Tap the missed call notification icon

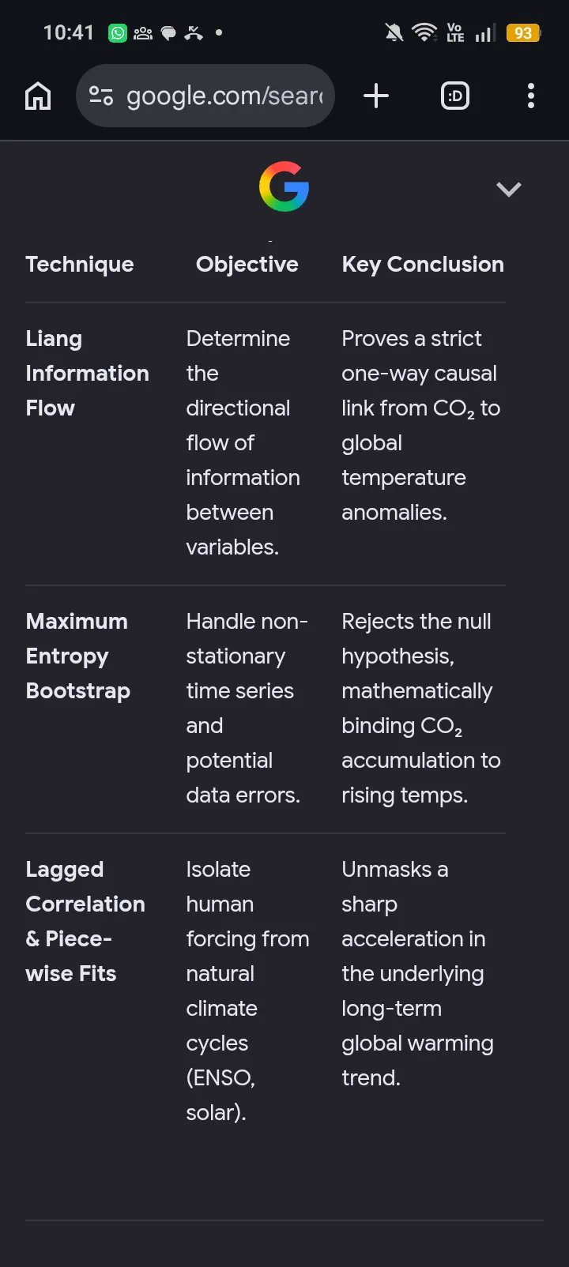194,33
